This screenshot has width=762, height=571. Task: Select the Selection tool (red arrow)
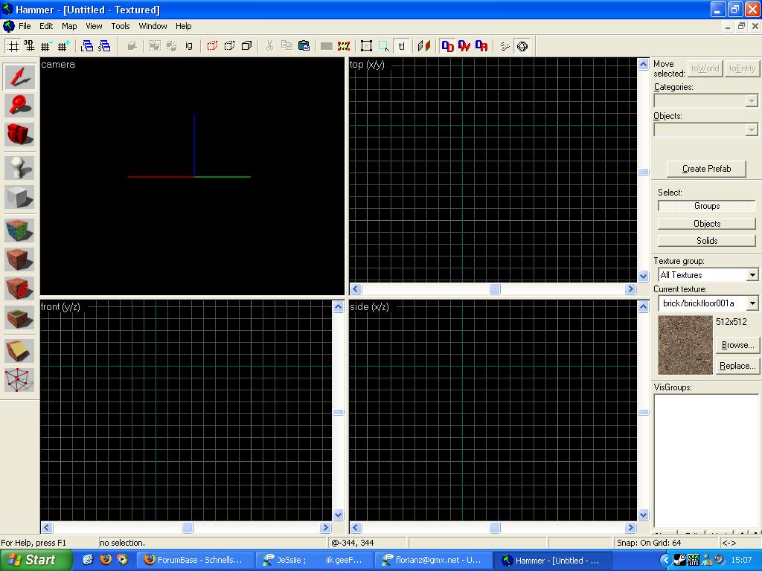[19, 77]
